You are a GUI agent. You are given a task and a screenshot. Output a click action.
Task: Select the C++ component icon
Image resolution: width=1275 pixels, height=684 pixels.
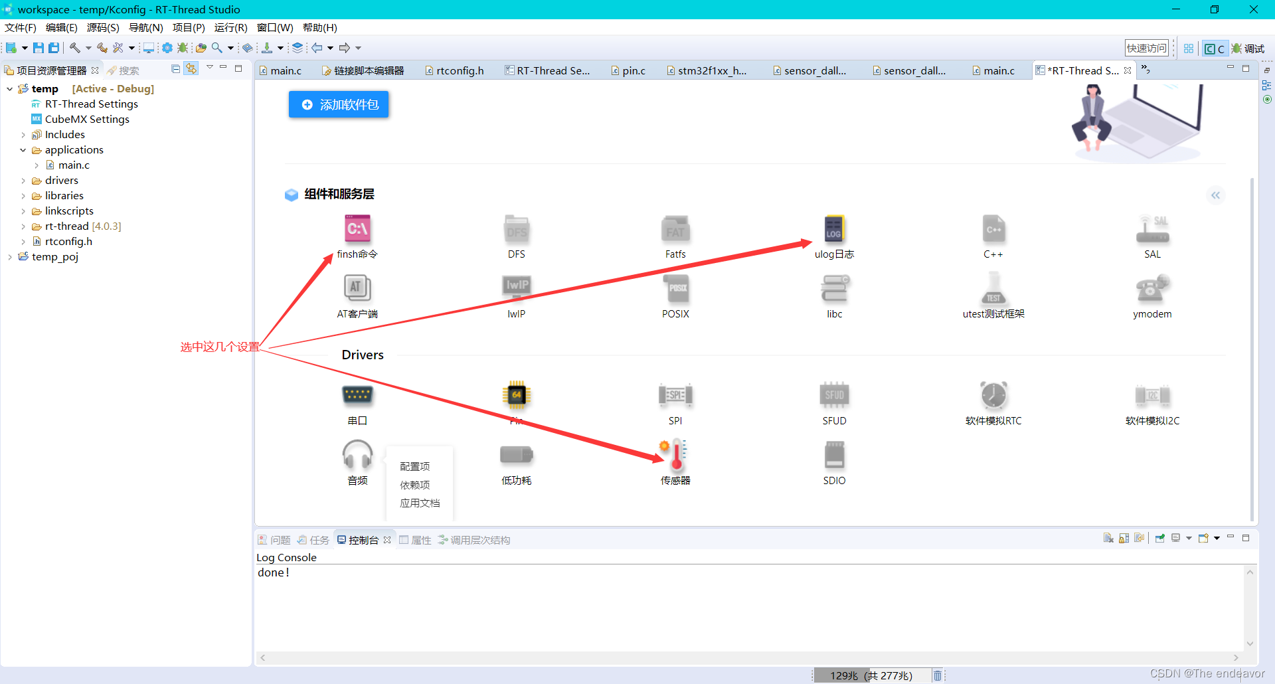click(993, 229)
